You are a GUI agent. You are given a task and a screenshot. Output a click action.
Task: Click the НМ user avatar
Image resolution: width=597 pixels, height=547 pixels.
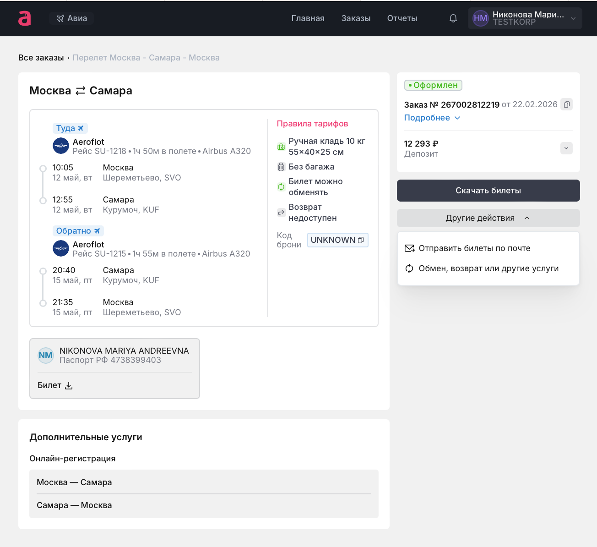tap(480, 18)
